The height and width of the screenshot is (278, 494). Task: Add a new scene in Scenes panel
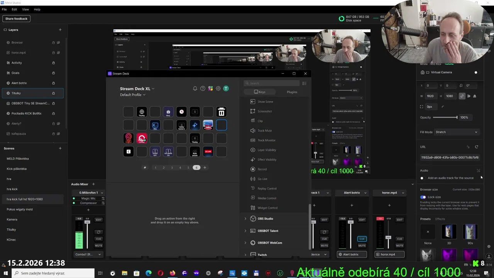pos(60,148)
